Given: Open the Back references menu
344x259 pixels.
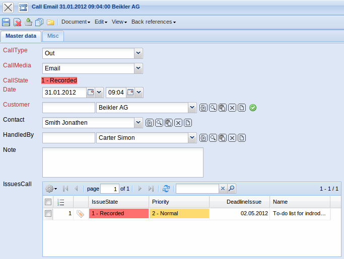Looking at the screenshot, I should pyautogui.click(x=153, y=22).
